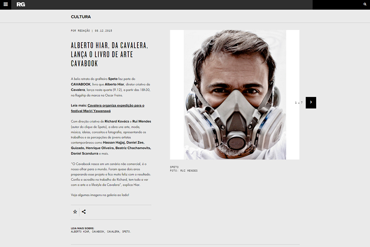Favorite the article with star icon

click(x=75, y=212)
